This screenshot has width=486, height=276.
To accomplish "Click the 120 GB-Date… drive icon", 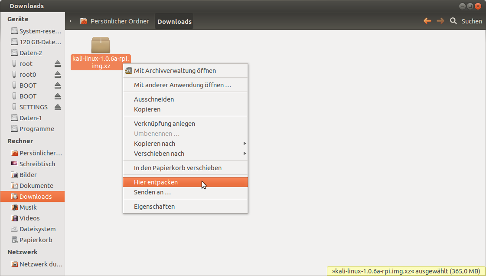I will coord(14,42).
